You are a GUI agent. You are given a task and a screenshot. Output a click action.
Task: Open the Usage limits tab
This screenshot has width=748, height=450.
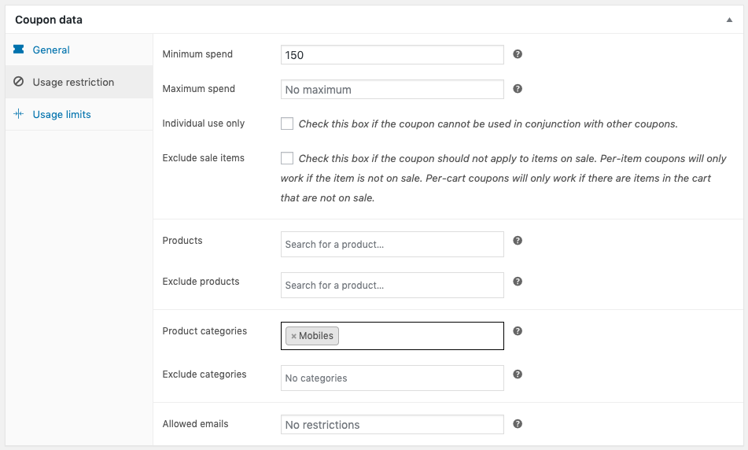click(x=61, y=114)
